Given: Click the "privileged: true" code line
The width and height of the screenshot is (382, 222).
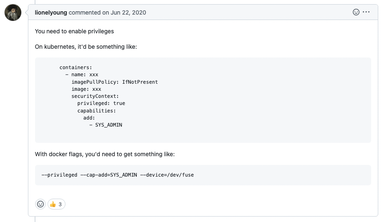Looking at the screenshot, I should 101,103.
